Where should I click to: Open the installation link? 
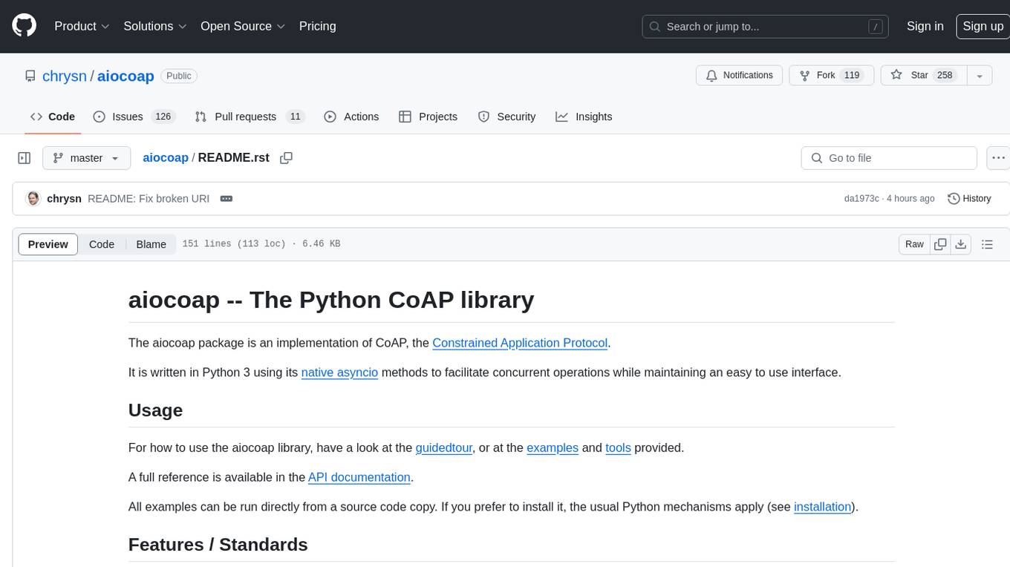tap(823, 507)
